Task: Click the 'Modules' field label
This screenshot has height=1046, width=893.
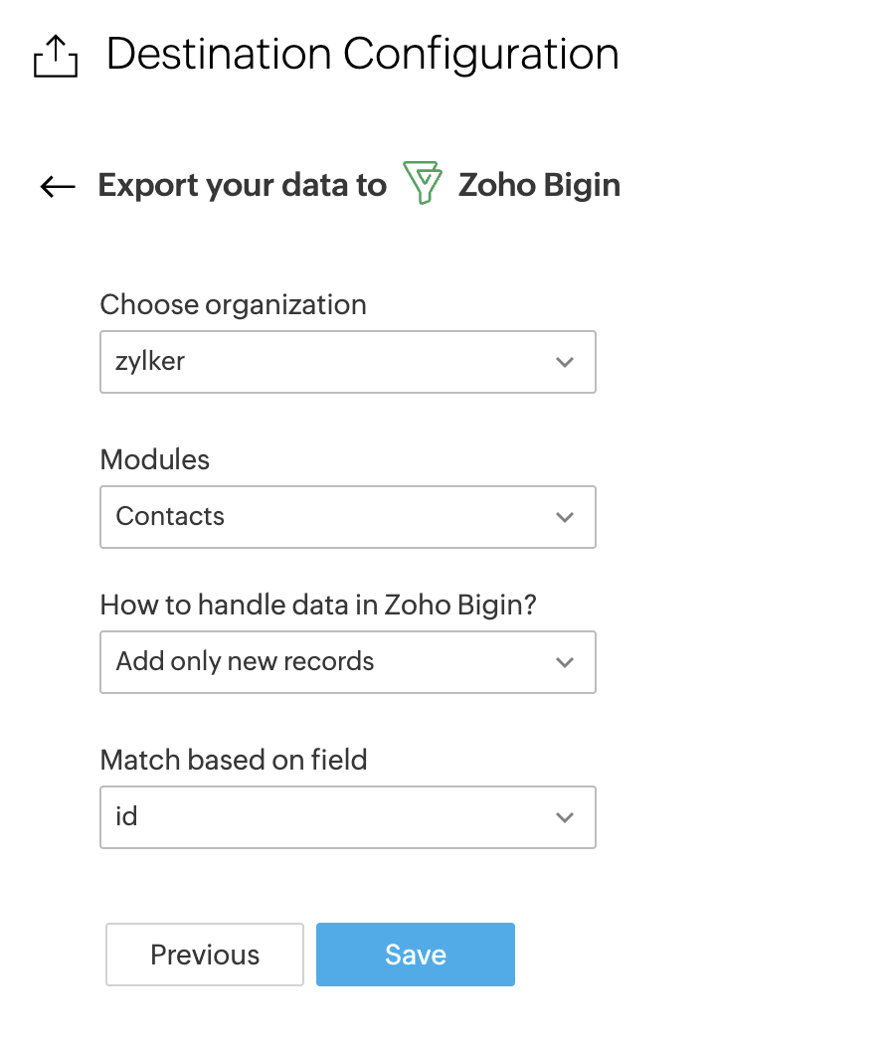Action: click(155, 459)
